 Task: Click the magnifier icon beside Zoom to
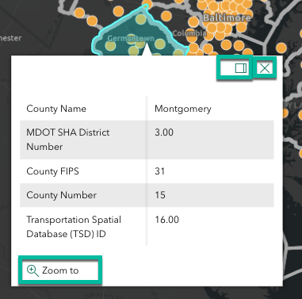(x=32, y=271)
